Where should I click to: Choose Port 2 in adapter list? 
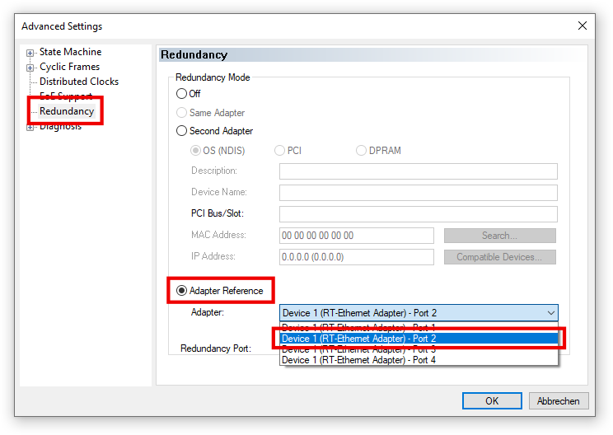tap(419, 339)
